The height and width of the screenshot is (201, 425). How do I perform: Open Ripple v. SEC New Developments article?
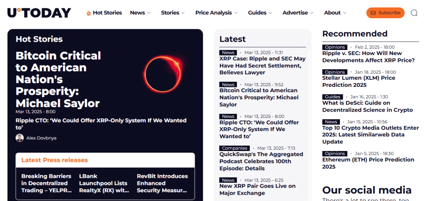(x=369, y=57)
